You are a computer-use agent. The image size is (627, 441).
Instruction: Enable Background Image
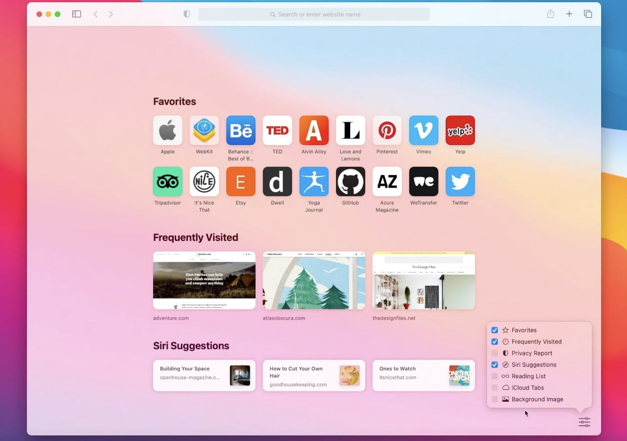(495, 399)
